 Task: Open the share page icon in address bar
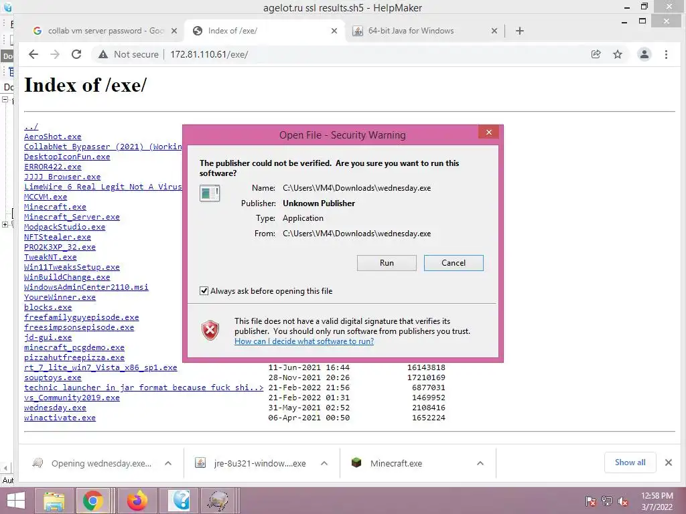(596, 54)
